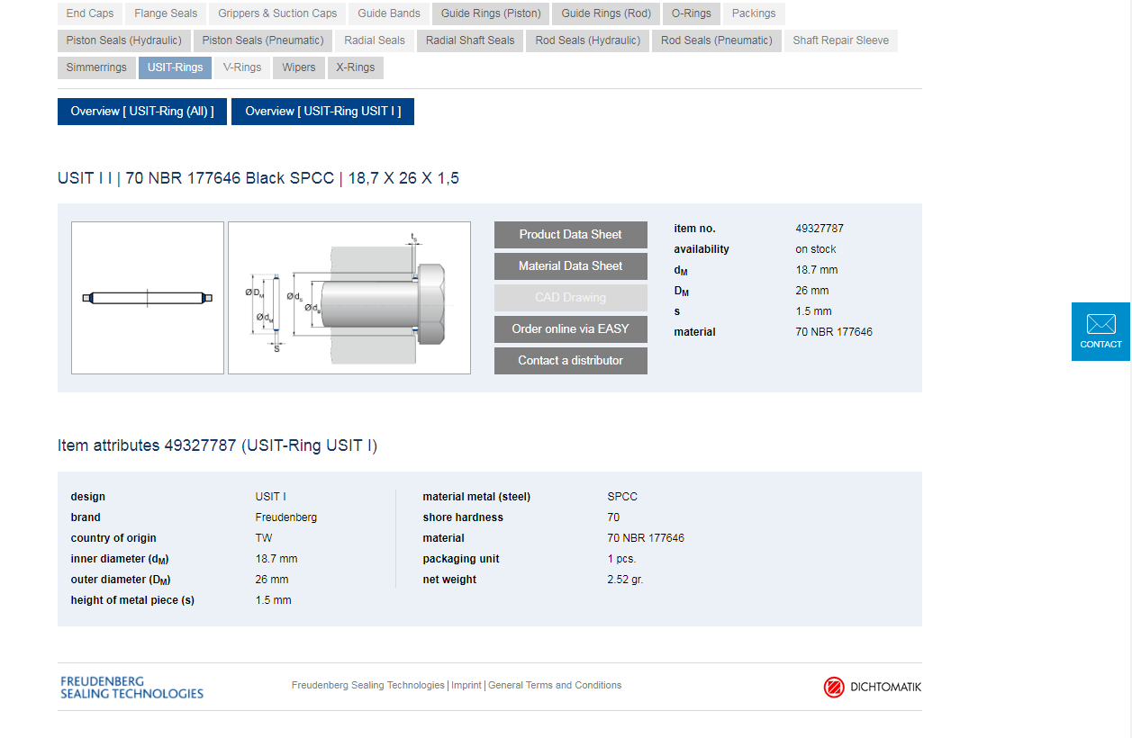Open the Product Data Sheet
1132x738 pixels.
(571, 235)
